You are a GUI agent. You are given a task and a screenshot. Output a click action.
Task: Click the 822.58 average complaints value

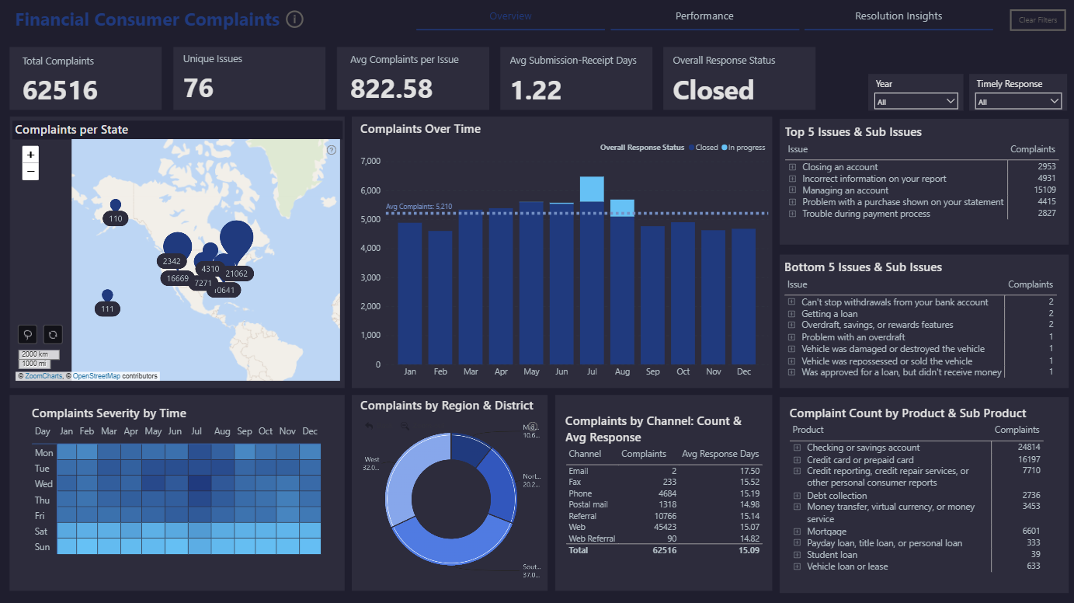click(391, 89)
